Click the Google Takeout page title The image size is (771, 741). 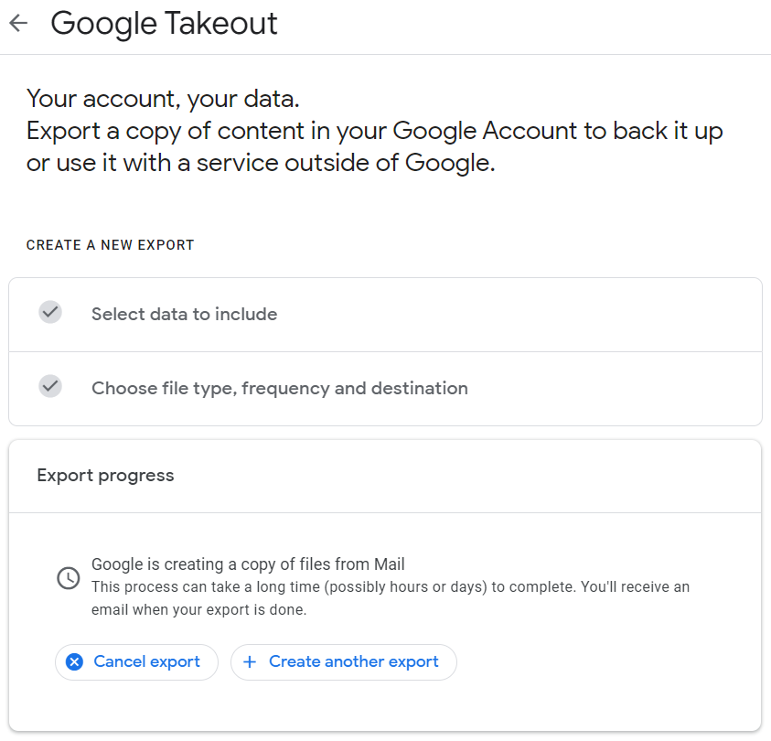[165, 24]
